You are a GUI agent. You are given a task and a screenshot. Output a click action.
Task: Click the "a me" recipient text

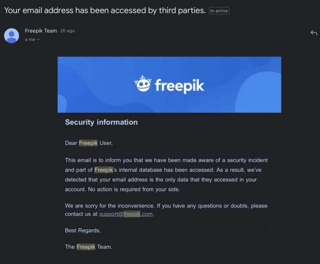click(x=30, y=40)
